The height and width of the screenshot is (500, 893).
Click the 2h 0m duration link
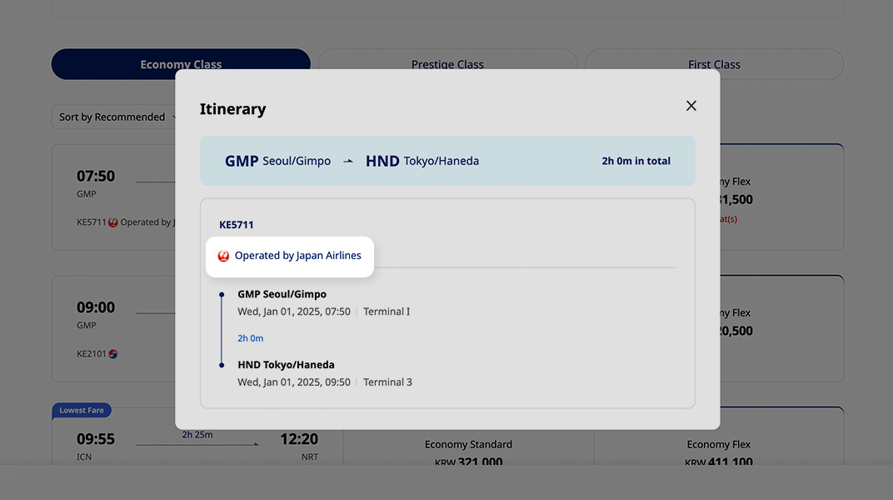(250, 338)
